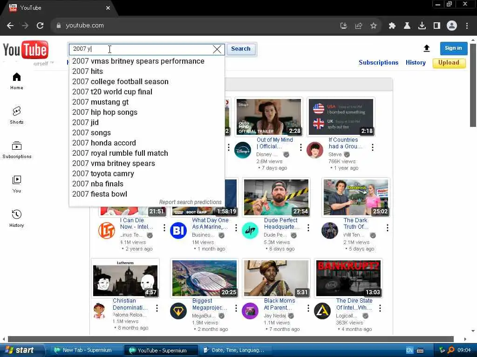
Task: Select suggestion 2007 royal rumble full match
Action: click(147, 153)
